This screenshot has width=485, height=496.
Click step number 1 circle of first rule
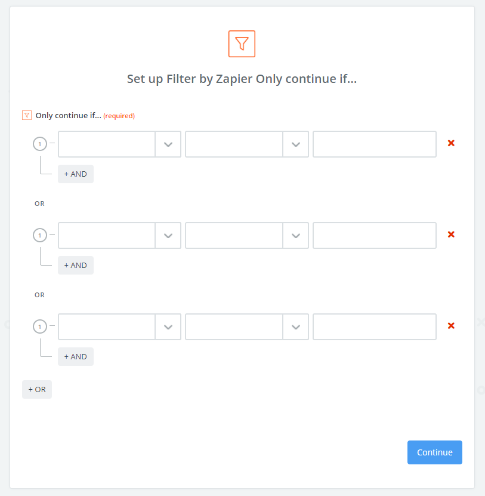pyautogui.click(x=40, y=144)
